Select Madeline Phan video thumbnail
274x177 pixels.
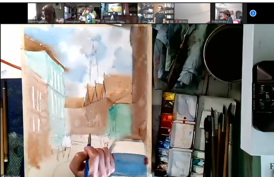coord(119,13)
